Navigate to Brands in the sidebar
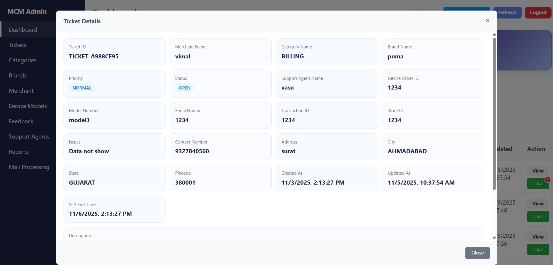 (18, 75)
